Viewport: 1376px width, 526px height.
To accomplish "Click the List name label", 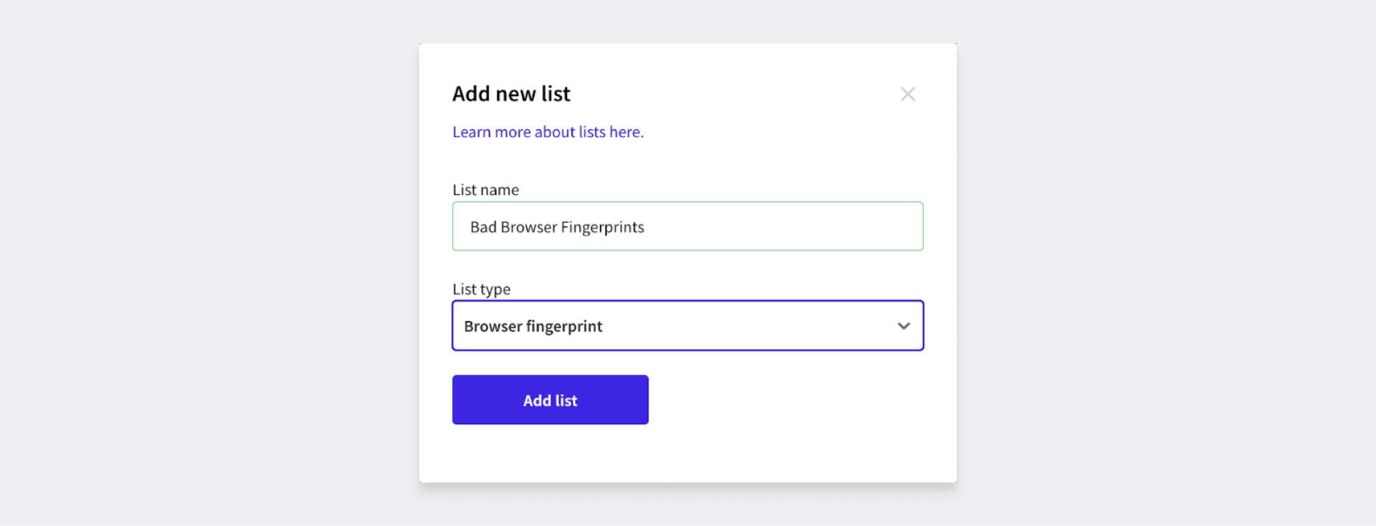I will tap(485, 189).
